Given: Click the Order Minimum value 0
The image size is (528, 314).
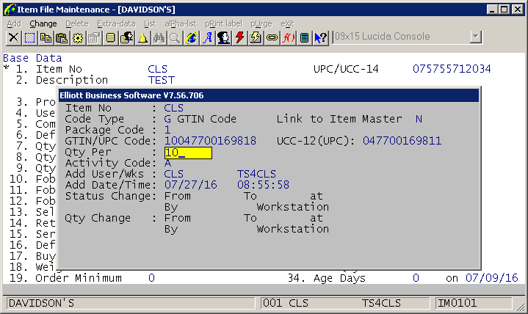Looking at the screenshot, I should 151,278.
